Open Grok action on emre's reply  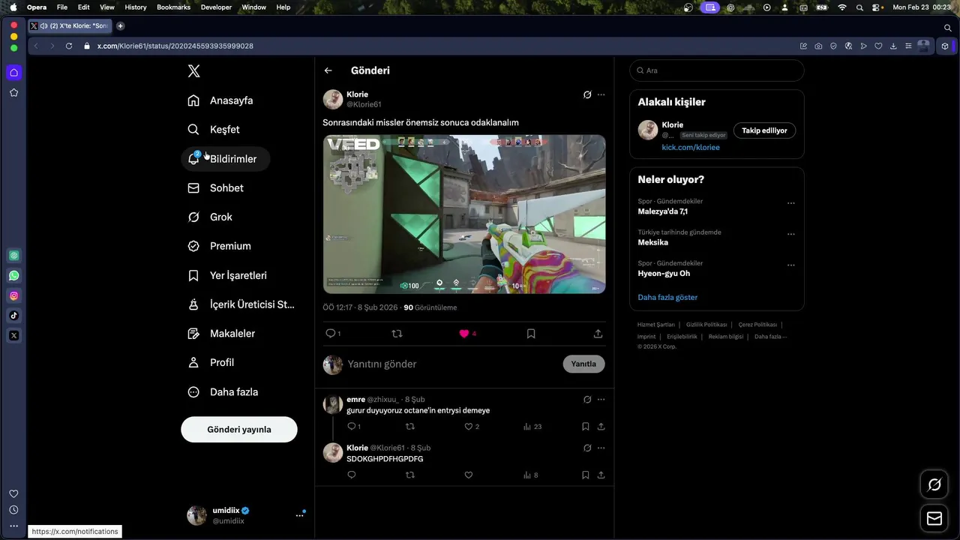[x=587, y=400]
